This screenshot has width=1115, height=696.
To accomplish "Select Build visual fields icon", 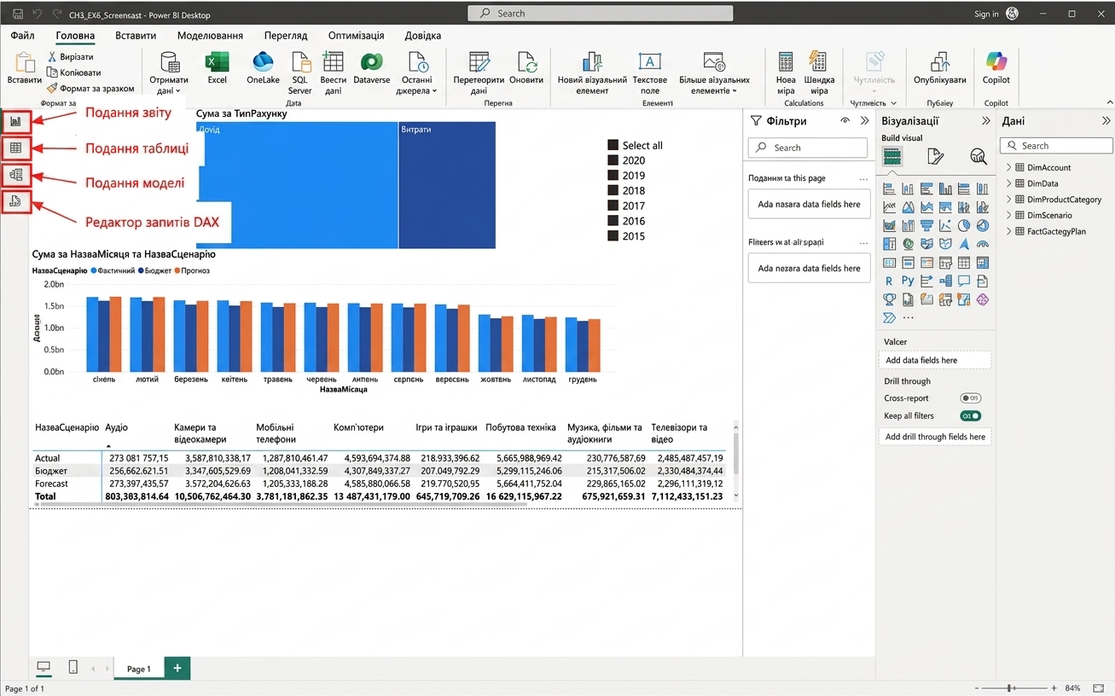I will (891, 156).
